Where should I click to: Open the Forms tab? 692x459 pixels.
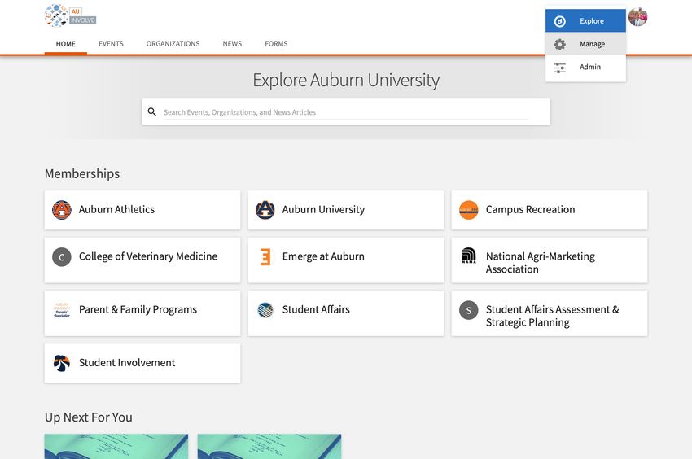tap(276, 44)
